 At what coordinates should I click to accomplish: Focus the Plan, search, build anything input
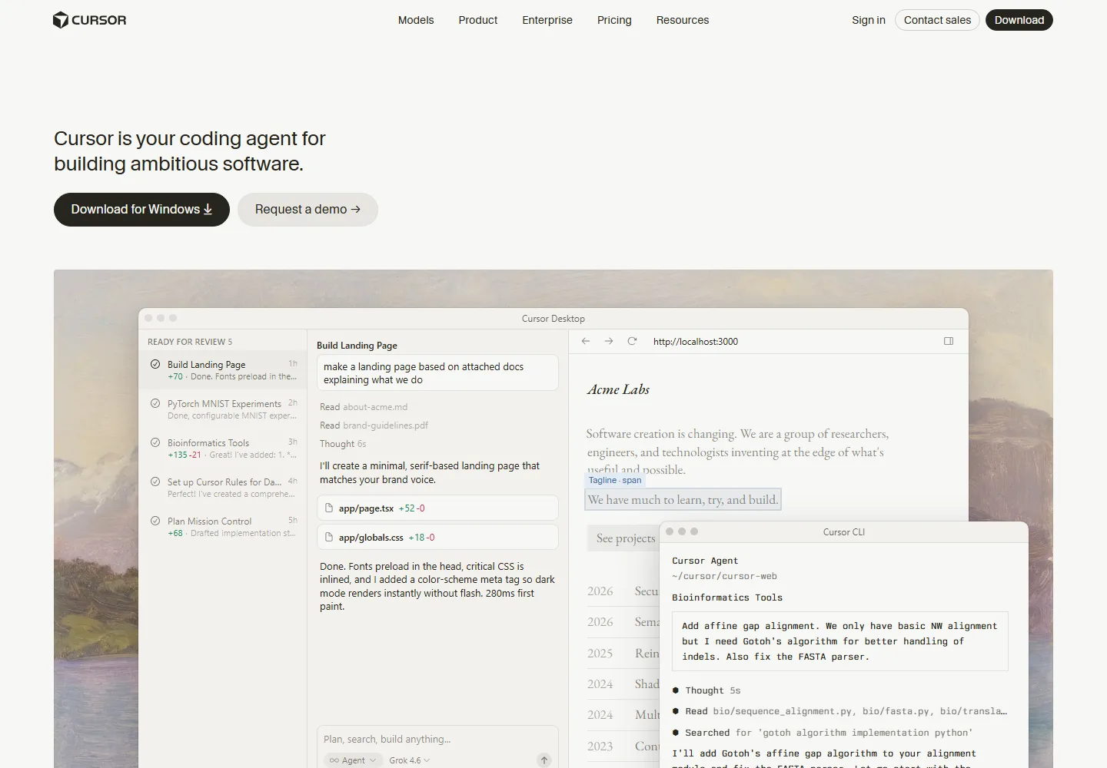pos(437,739)
